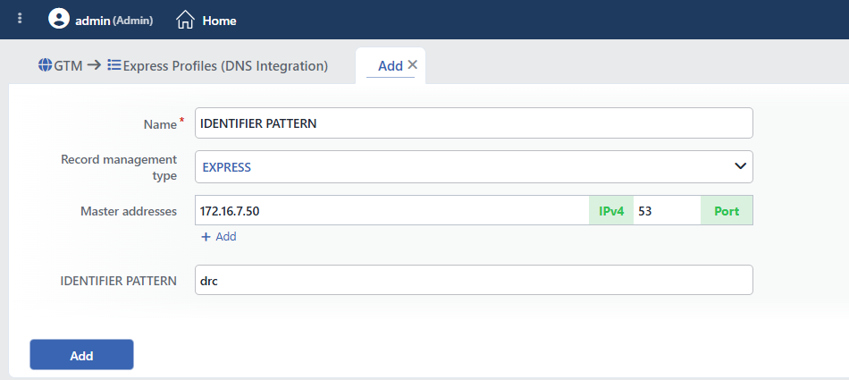Image resolution: width=849 pixels, height=380 pixels.
Task: Click the Express Profiles list icon
Action: coord(113,65)
